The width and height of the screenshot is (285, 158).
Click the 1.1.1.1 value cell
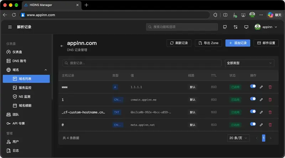(136, 87)
